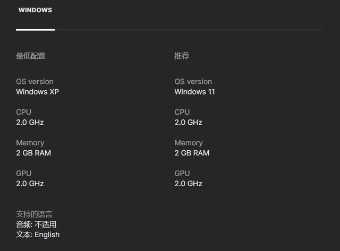Click GPU 2.0 GHz value under 最低配置
340x251 pixels.
[x=30, y=184]
